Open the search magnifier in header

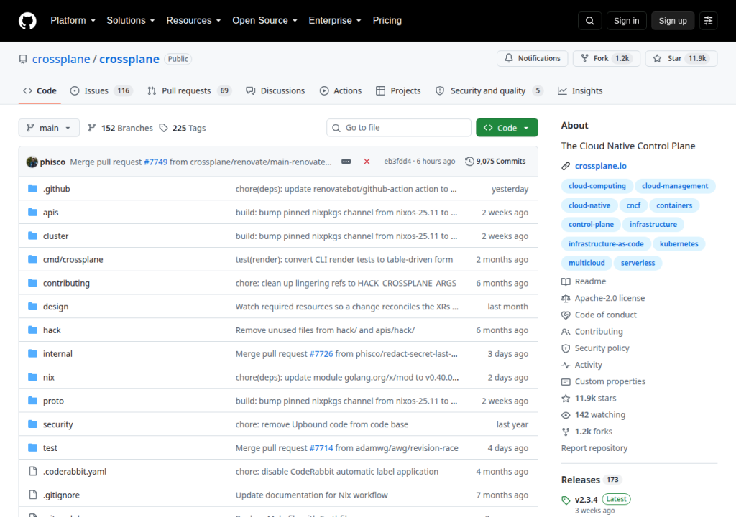point(589,21)
